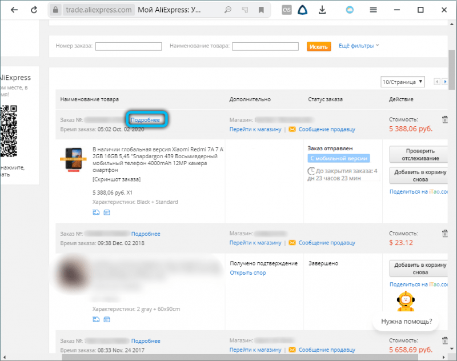This screenshot has height=361, width=457.
Task: Reload the page with the refresh icon
Action: pos(34,10)
